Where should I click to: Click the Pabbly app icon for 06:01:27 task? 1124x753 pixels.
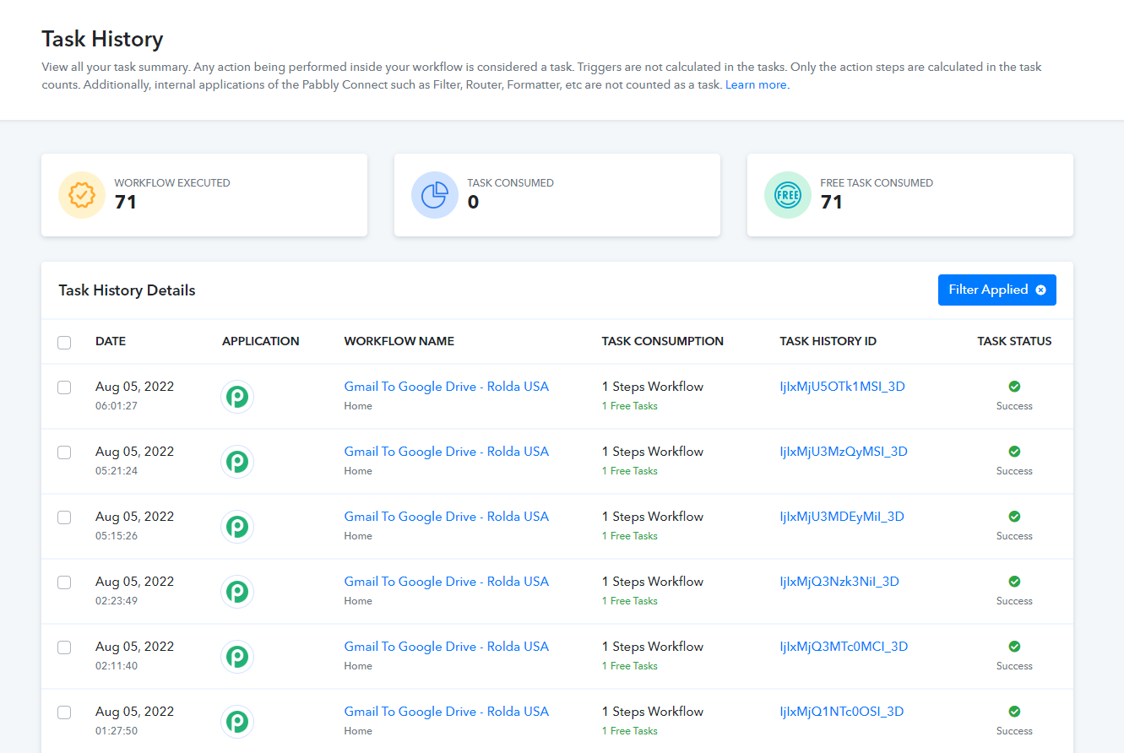pos(237,397)
